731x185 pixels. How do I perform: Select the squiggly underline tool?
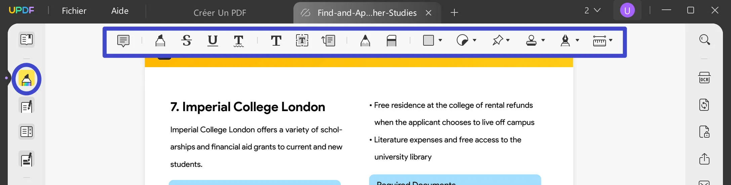tap(239, 41)
